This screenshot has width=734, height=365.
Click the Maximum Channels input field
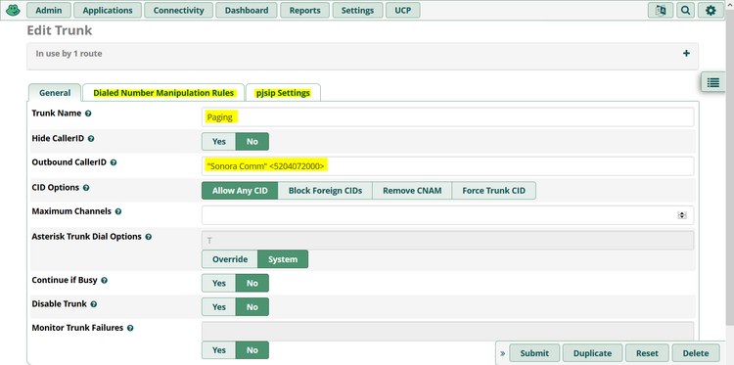coord(448,215)
